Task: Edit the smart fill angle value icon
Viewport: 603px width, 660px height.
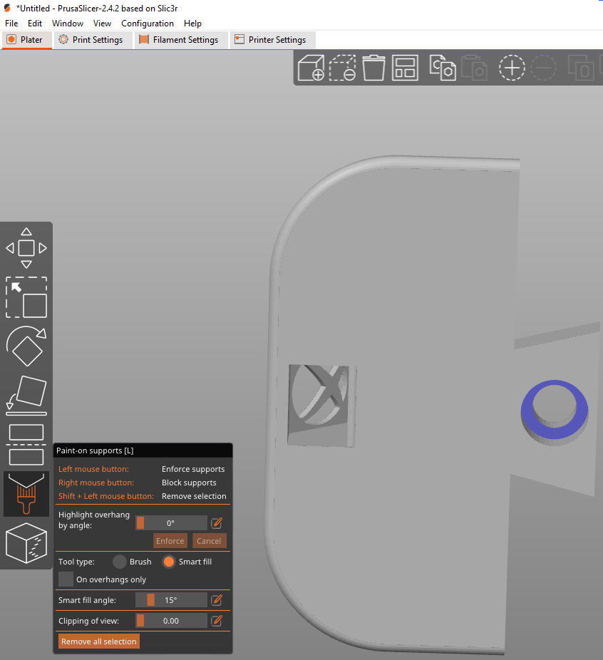Action: [216, 600]
